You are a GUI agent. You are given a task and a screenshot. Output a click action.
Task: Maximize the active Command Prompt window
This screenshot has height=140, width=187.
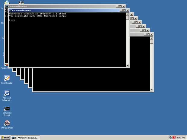[x=124, y=11]
